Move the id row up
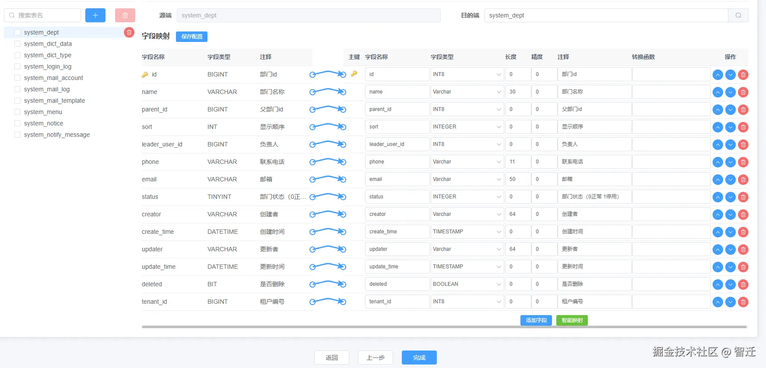Viewport: 766px width, 368px height. point(718,75)
